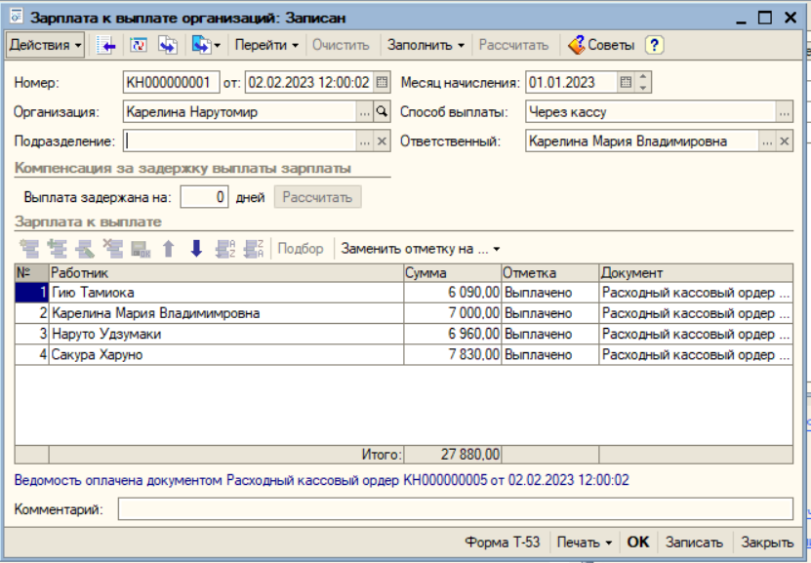The height and width of the screenshot is (563, 811).
Task: Click the amount cell 6 090,00
Action: (453, 293)
